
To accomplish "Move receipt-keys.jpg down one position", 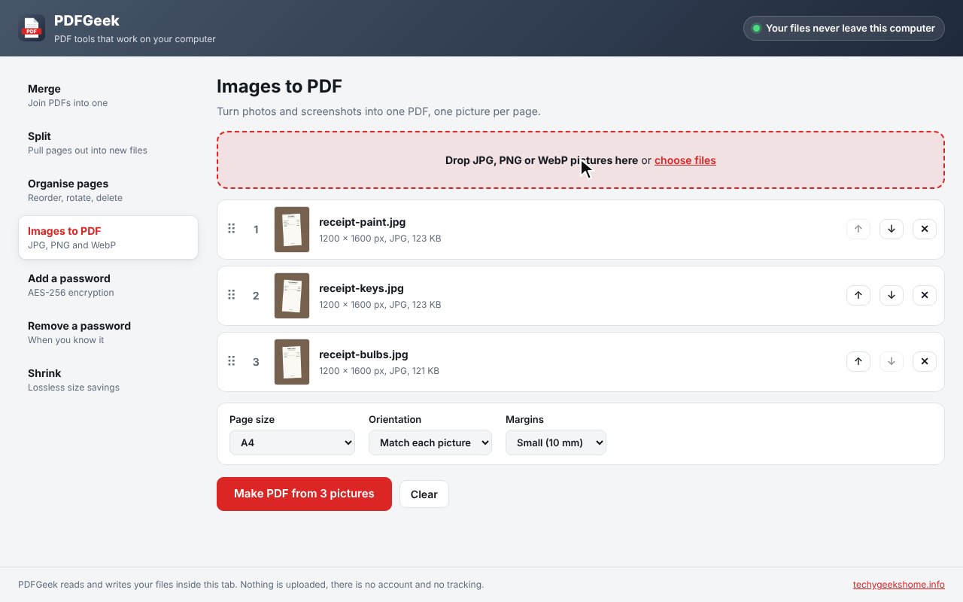I will (892, 296).
